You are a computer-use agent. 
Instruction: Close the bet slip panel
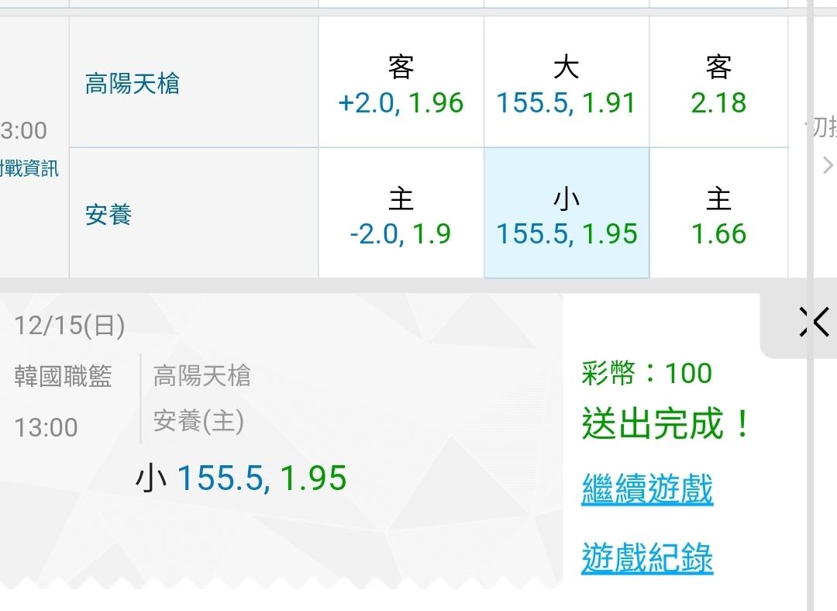[x=814, y=322]
